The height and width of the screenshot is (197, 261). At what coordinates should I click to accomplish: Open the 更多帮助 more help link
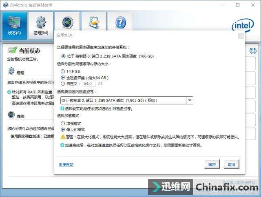[66, 164]
